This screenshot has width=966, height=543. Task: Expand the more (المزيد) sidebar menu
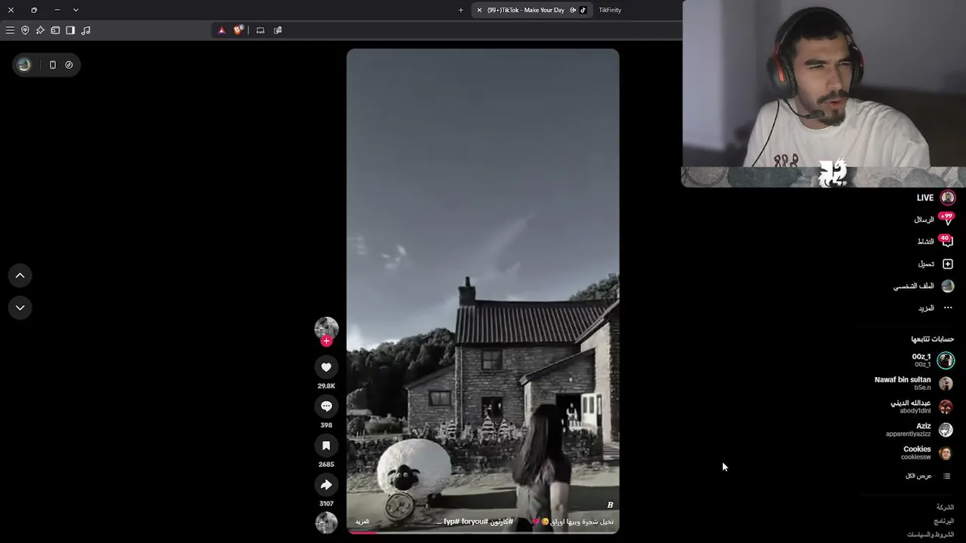click(x=935, y=308)
